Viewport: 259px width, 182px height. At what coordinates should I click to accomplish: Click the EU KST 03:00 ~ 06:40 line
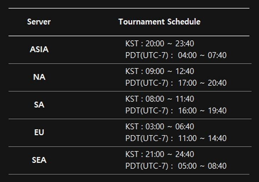point(159,127)
